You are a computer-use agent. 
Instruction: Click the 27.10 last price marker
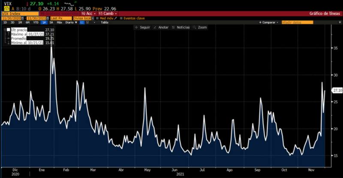pos(337,91)
